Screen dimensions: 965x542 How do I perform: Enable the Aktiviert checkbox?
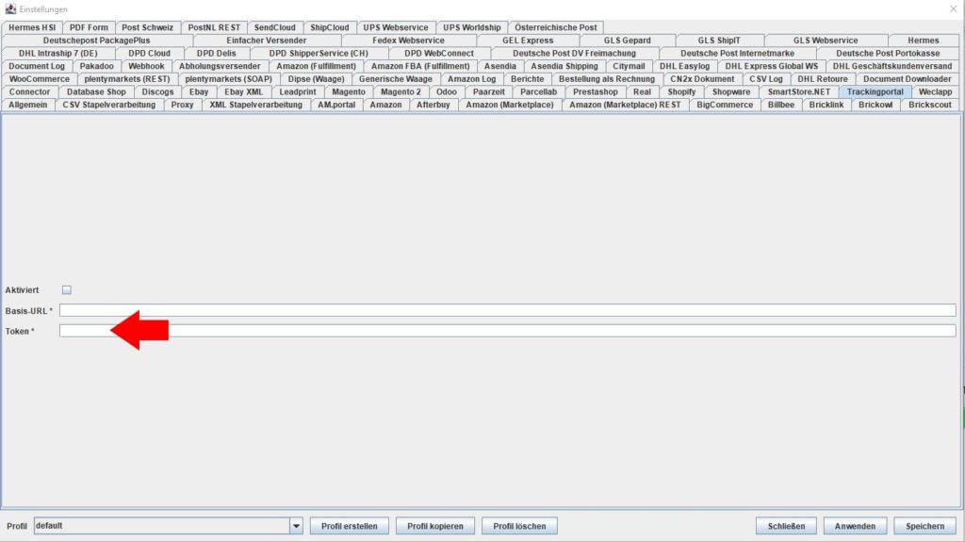(67, 289)
